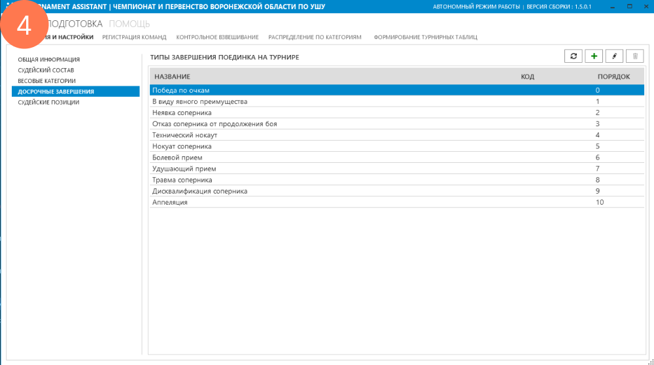The height and width of the screenshot is (365, 654).
Task: Select row 'Болевой прием'
Action: click(x=397, y=158)
